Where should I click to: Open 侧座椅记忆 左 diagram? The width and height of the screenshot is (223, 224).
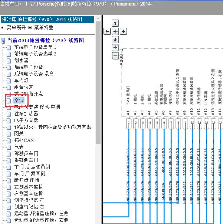(x=29, y=200)
